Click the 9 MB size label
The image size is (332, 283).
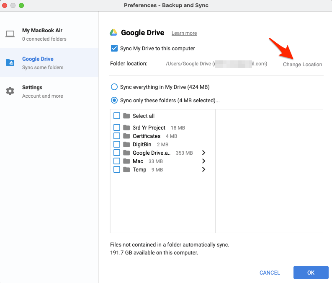click(x=157, y=169)
